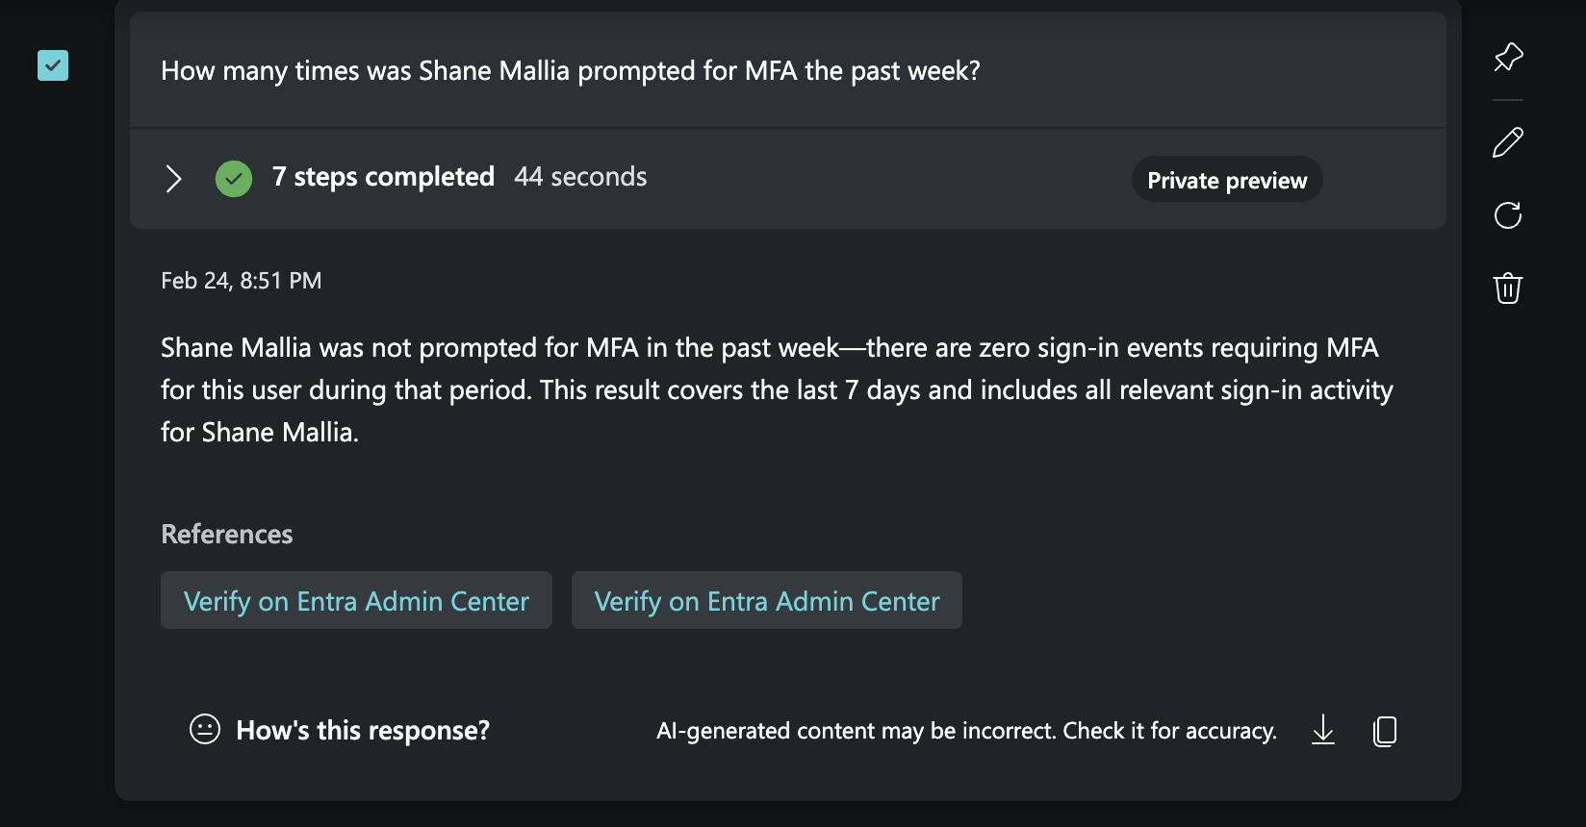Click the pencil edit prompt icon
Image resolution: width=1586 pixels, height=827 pixels.
(1508, 142)
